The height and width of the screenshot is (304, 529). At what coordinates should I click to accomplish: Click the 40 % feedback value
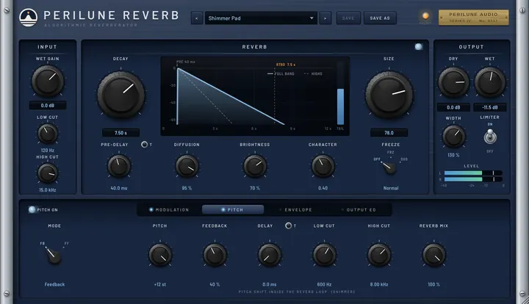pyautogui.click(x=215, y=284)
